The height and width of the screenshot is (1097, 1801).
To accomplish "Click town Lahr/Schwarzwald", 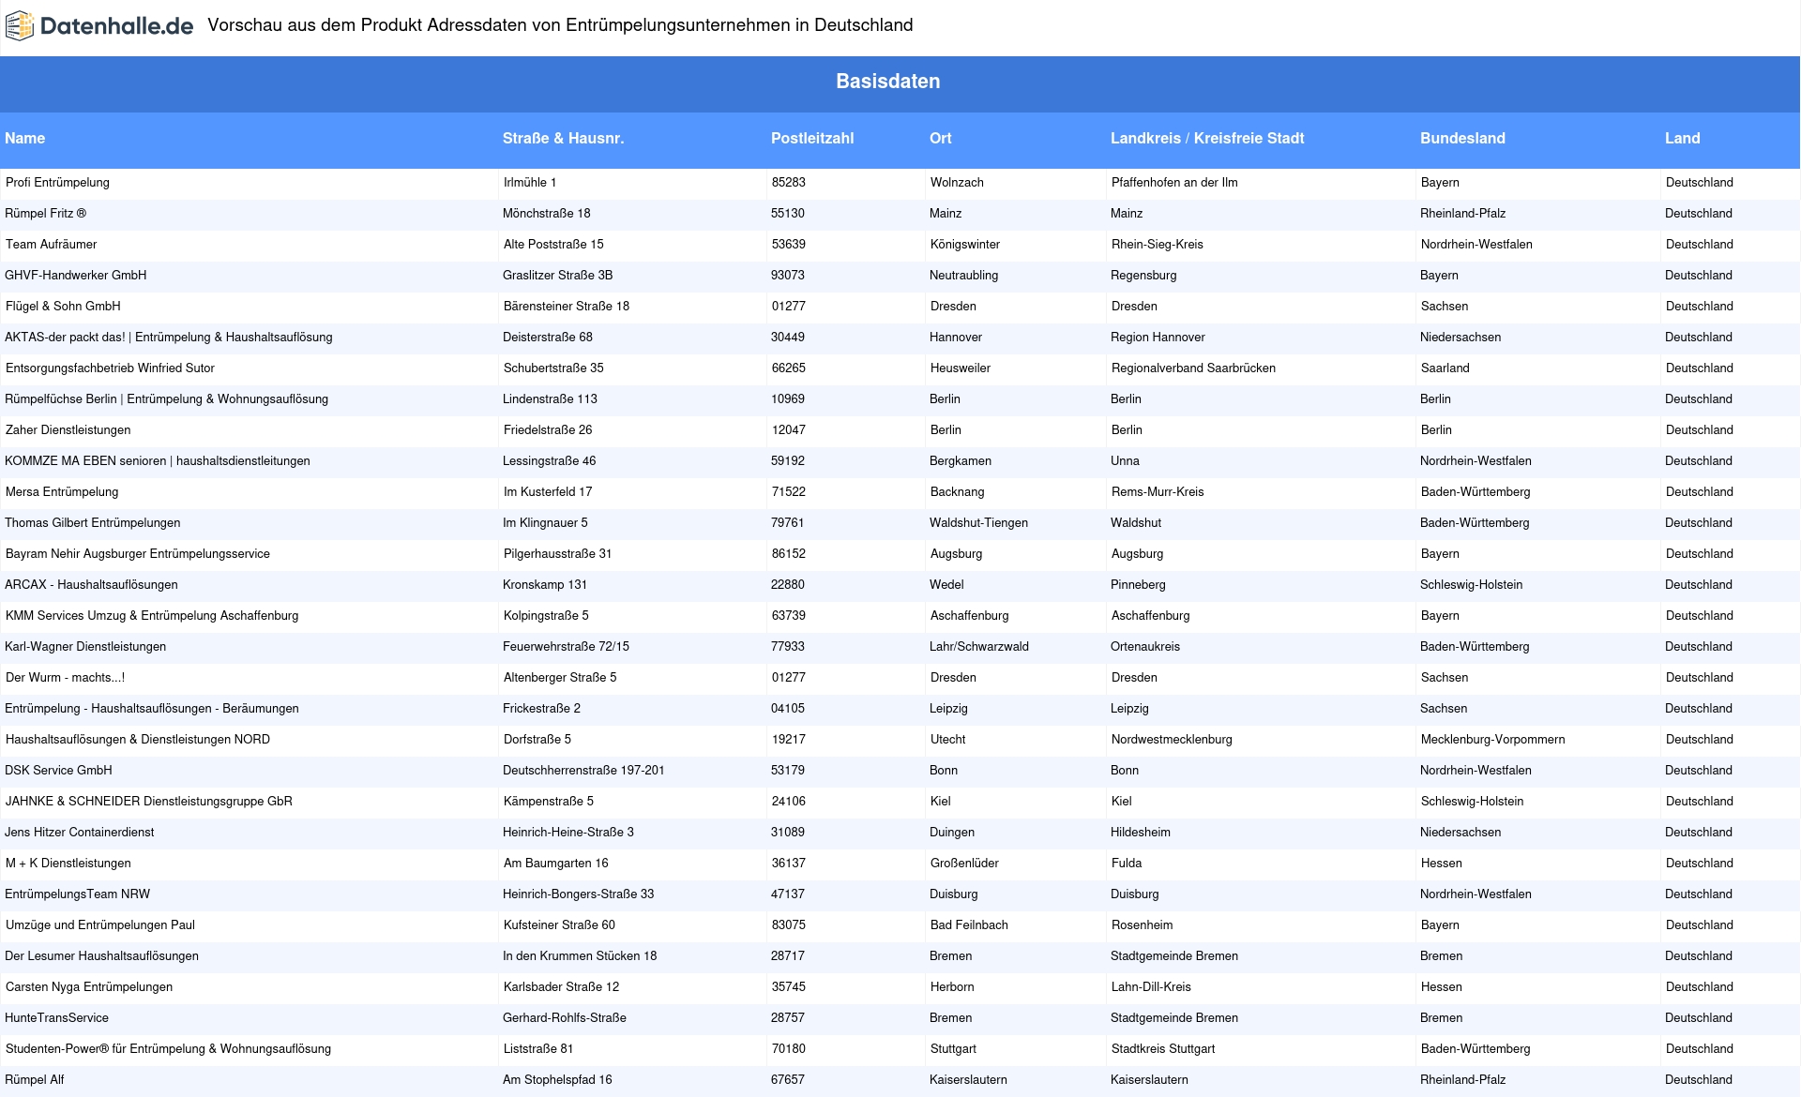I will pos(979,647).
